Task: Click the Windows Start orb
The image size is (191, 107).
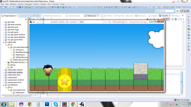Action: click(4, 104)
